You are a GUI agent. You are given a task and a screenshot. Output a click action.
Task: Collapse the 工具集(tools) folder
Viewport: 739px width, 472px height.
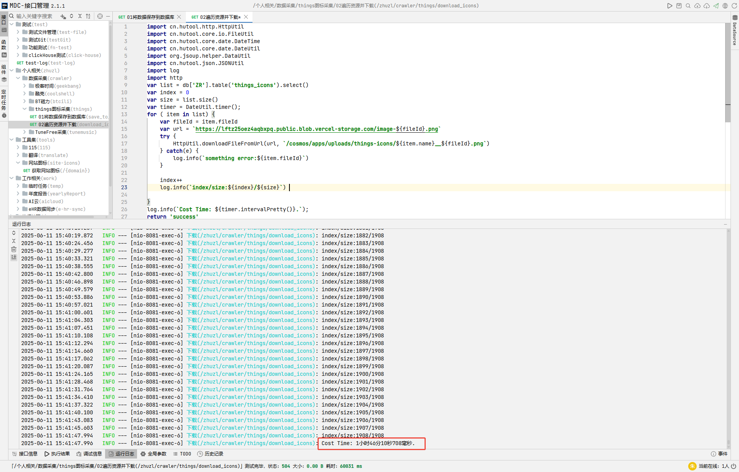point(12,140)
